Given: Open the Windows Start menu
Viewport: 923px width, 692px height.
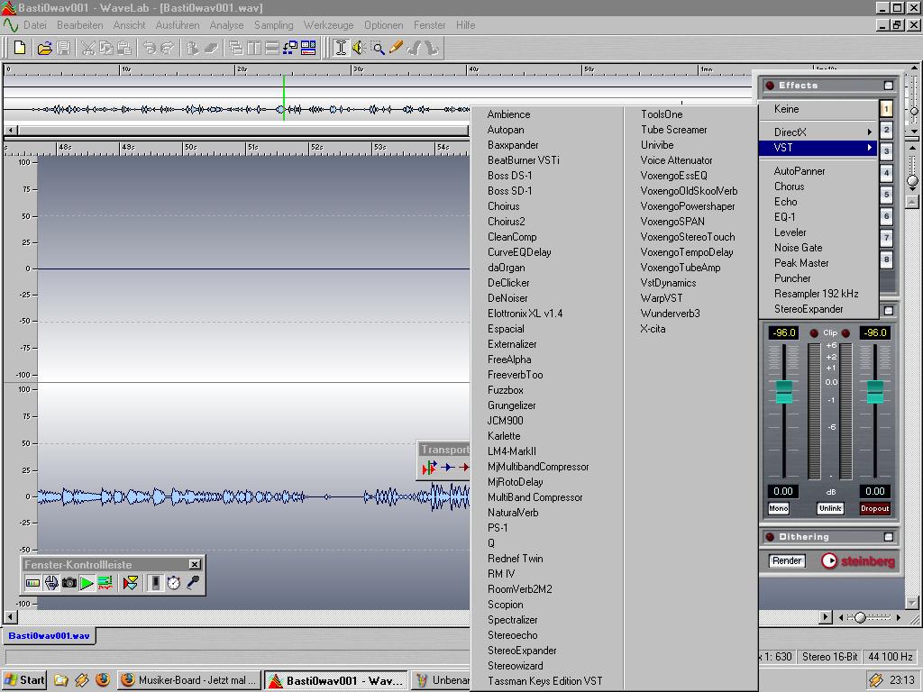Looking at the screenshot, I should tap(24, 680).
